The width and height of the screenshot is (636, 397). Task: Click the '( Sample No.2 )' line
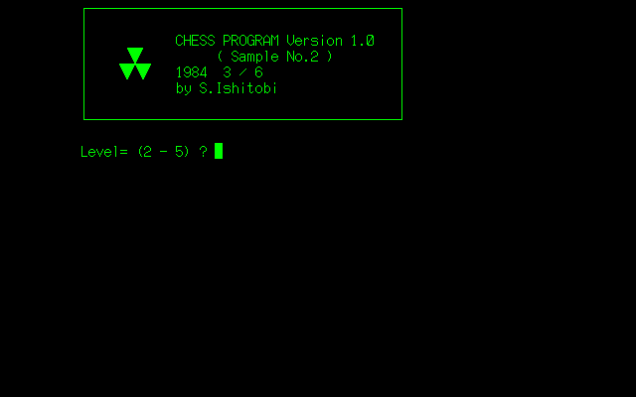pos(274,57)
